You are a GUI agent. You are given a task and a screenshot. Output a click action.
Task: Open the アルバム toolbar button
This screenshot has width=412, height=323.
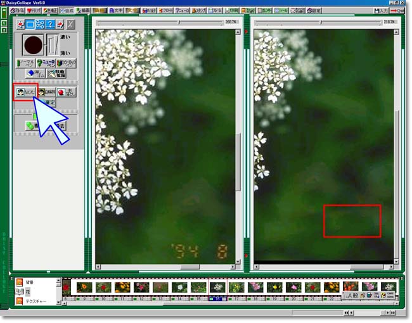18,11
